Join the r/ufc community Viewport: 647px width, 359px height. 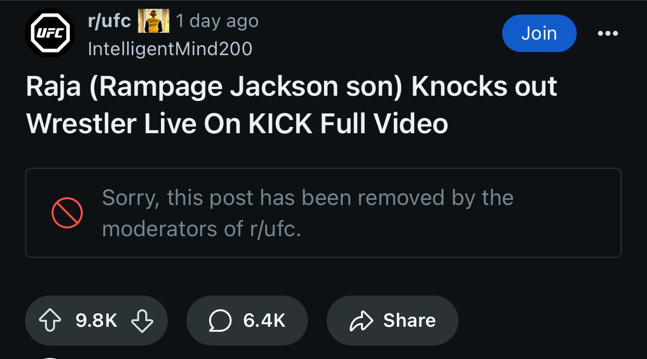coord(539,33)
